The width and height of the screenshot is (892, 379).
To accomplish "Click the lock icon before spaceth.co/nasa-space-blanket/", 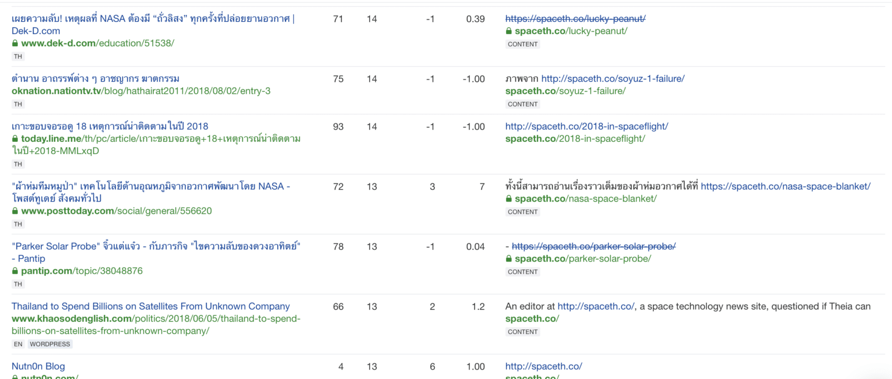I will (508, 199).
